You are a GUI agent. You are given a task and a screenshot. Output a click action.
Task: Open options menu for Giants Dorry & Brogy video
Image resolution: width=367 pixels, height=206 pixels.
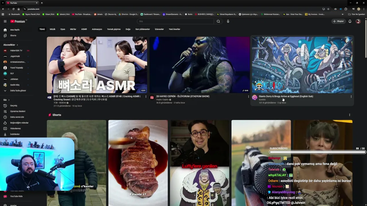tap(351, 97)
